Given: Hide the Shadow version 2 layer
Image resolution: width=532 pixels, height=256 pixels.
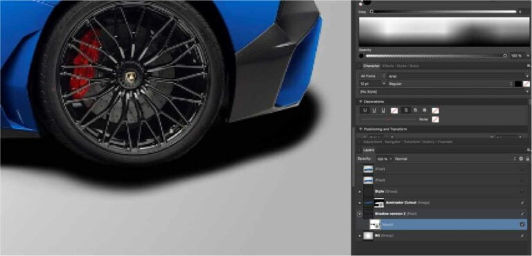Looking at the screenshot, I should coord(522,214).
